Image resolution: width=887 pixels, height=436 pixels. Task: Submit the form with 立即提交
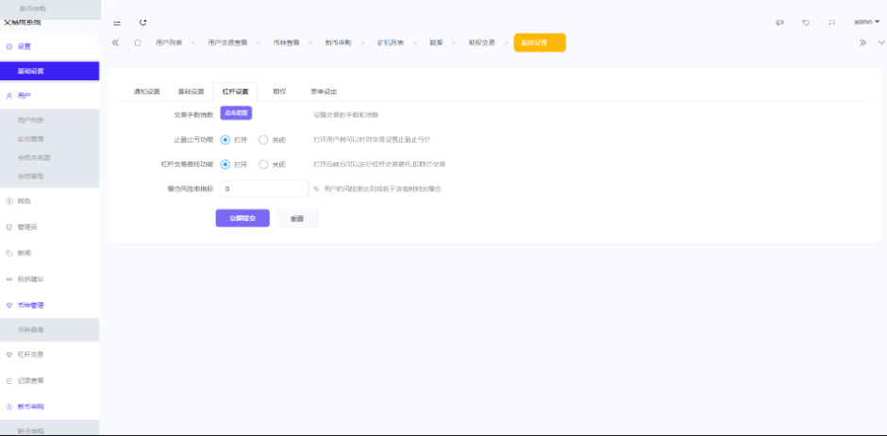(x=243, y=218)
